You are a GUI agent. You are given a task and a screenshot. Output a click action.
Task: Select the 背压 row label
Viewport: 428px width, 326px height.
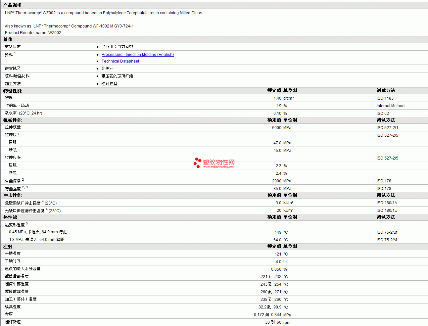(x=9, y=314)
